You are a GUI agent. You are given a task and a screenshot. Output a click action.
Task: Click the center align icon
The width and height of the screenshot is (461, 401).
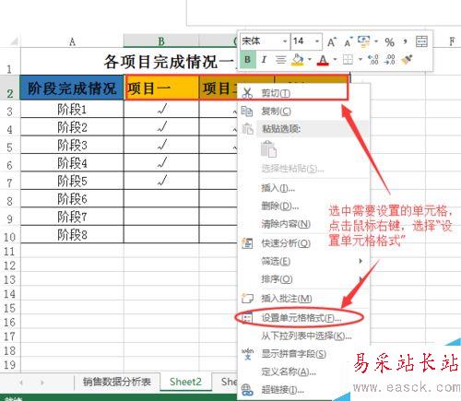280,60
